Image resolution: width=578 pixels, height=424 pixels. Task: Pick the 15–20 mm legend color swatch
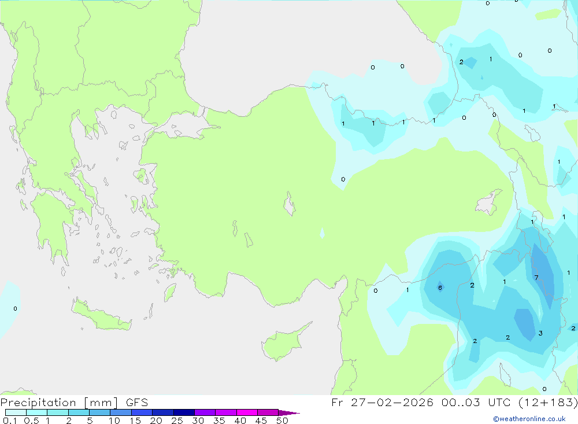pyautogui.click(x=142, y=412)
